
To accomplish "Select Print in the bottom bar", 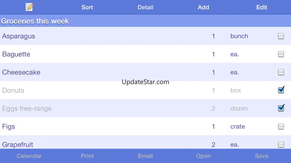I will point(87,156).
